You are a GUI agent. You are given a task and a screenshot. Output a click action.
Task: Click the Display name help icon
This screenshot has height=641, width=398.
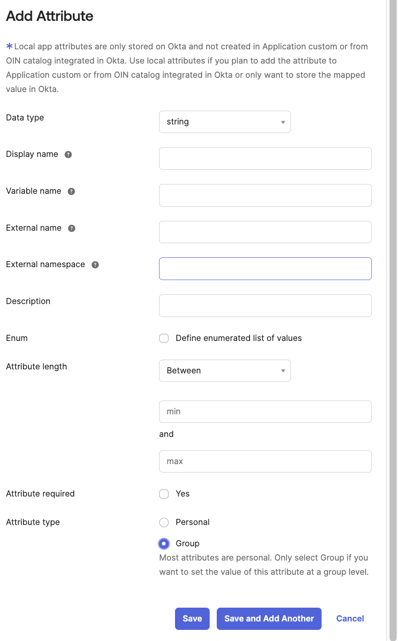[x=68, y=155]
